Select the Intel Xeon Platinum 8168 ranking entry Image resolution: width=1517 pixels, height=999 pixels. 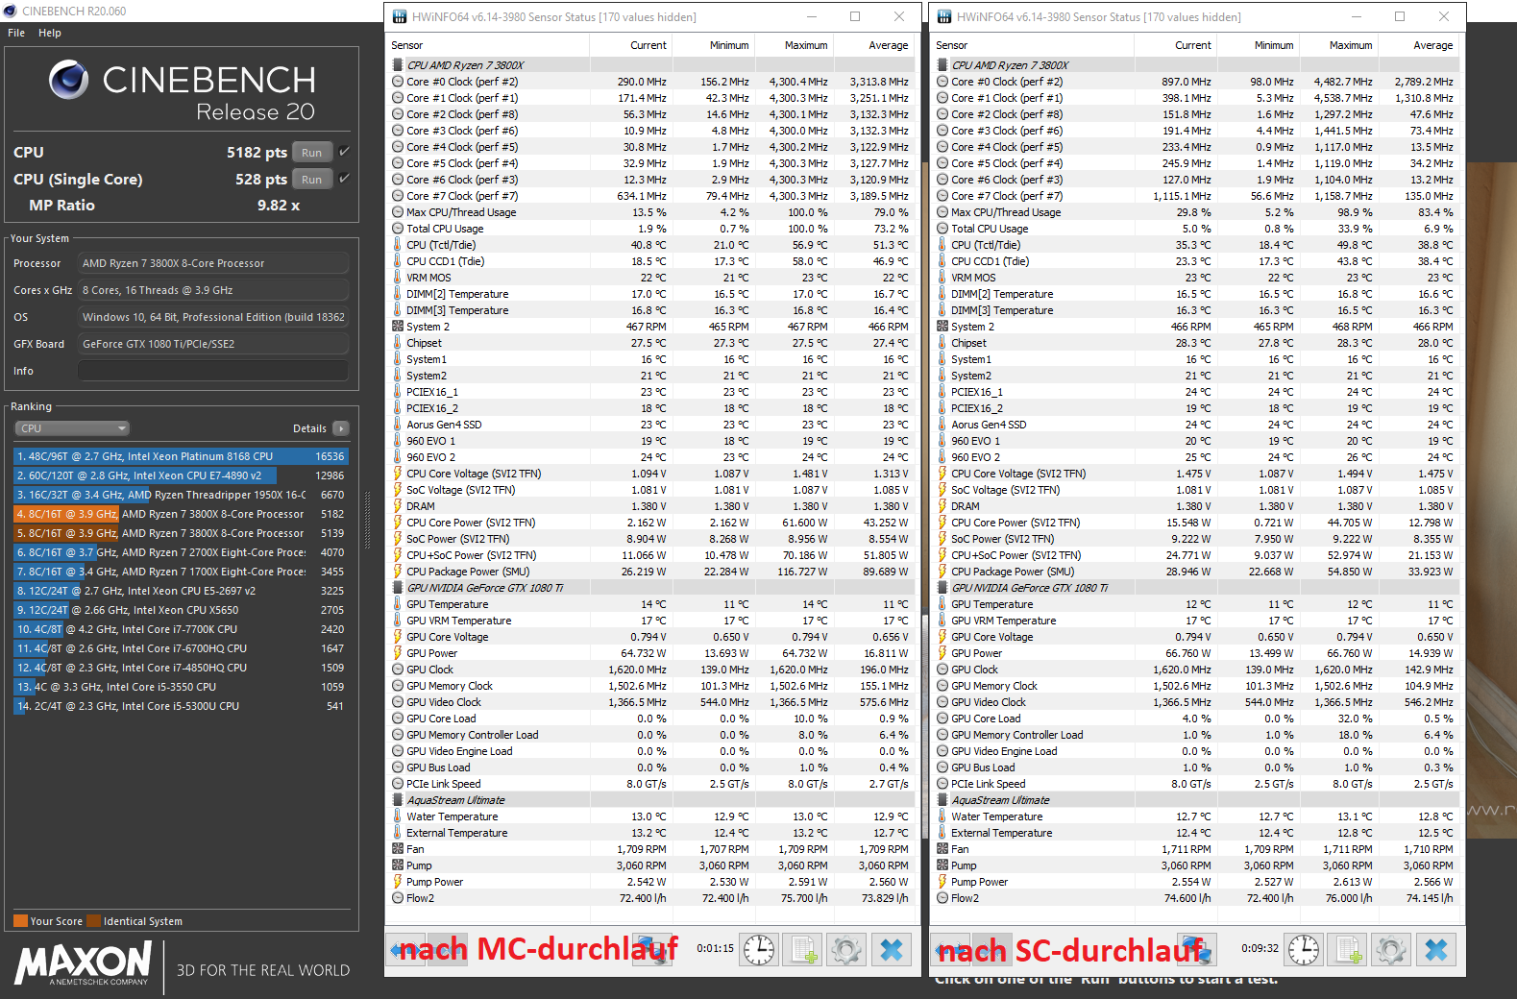click(x=181, y=456)
